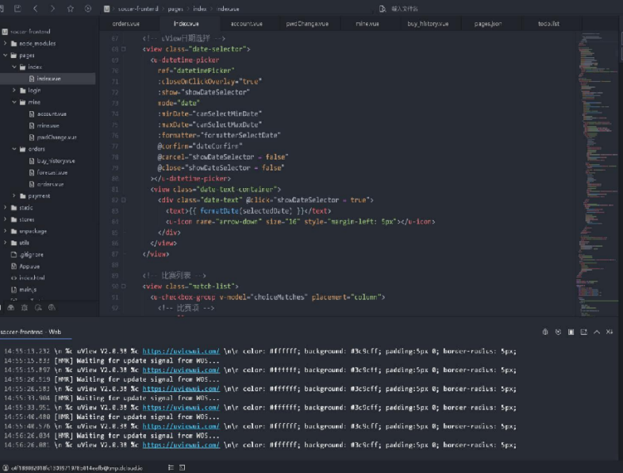This screenshot has height=473, width=623.
Task: Expand the node_modules folder
Action: [x=6, y=44]
